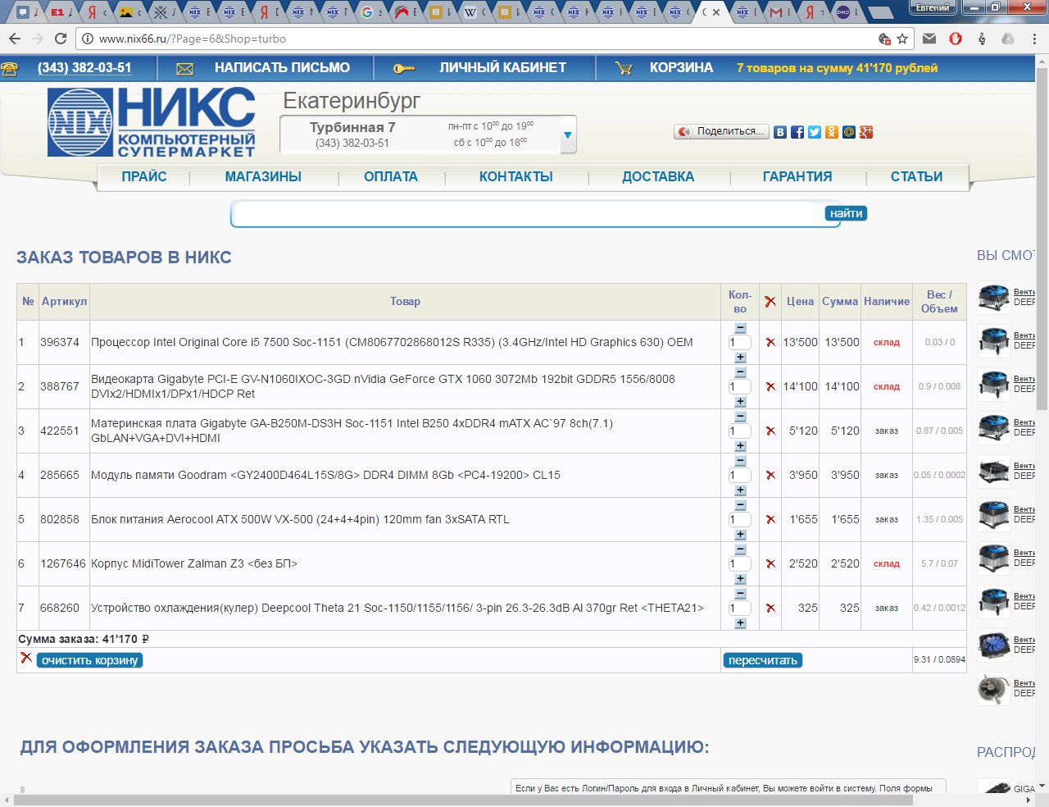Viewport: 1049px width, 807px height.
Task: Decrease quantity of Deepcool Theta 21 cooler
Action: coord(740,594)
